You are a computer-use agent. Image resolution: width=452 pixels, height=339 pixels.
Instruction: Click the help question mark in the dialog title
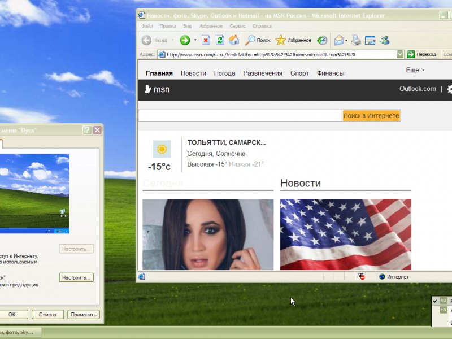coord(87,130)
